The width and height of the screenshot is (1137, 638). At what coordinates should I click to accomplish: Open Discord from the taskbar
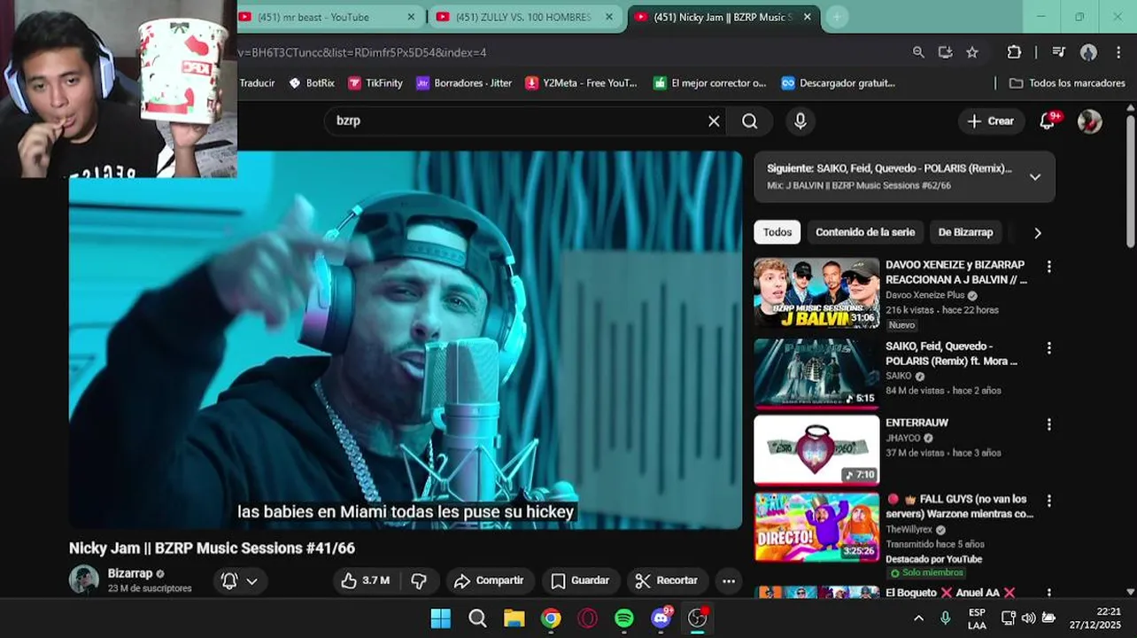(661, 618)
